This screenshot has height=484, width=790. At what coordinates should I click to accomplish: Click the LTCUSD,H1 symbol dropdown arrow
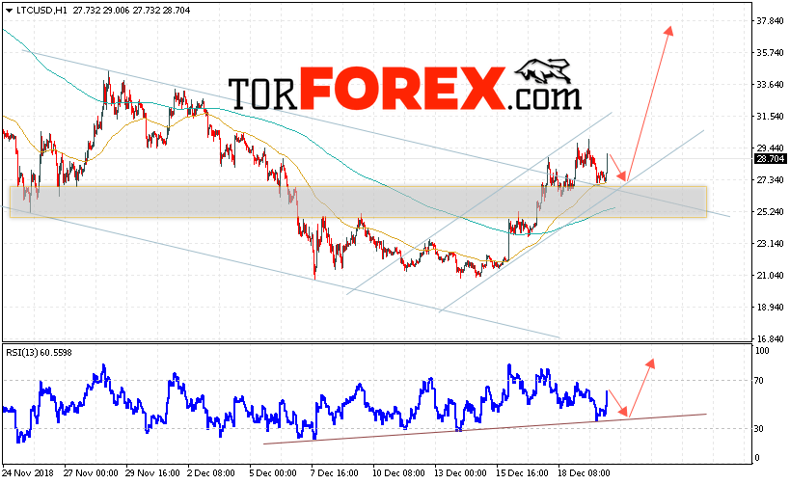9,10
